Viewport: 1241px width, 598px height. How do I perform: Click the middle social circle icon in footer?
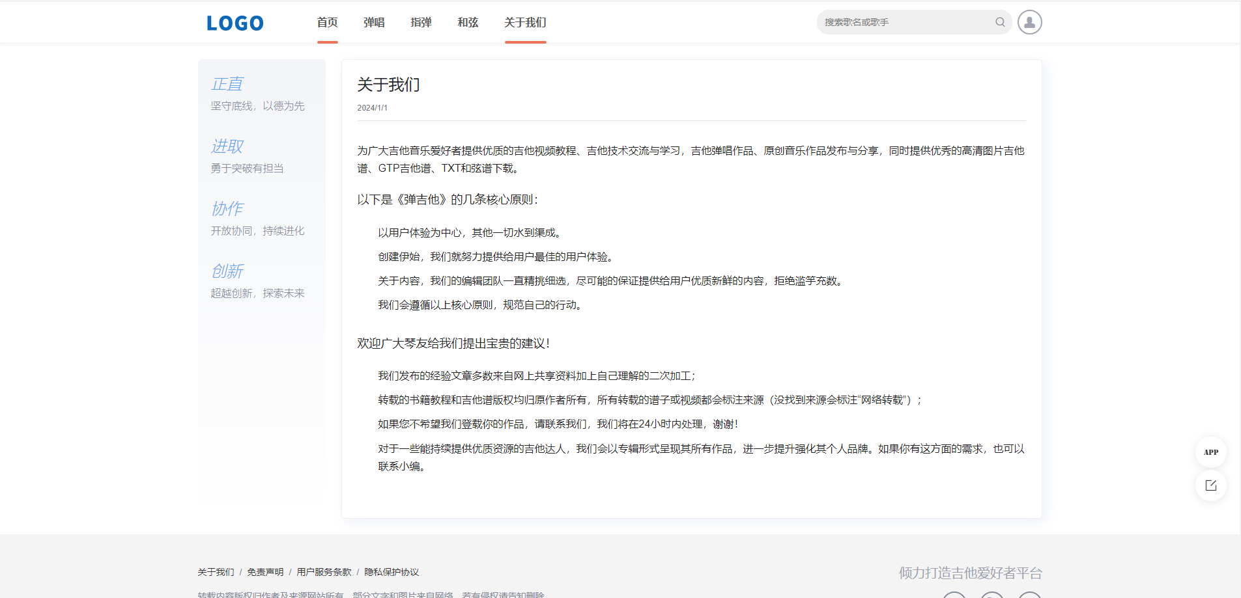point(991,596)
